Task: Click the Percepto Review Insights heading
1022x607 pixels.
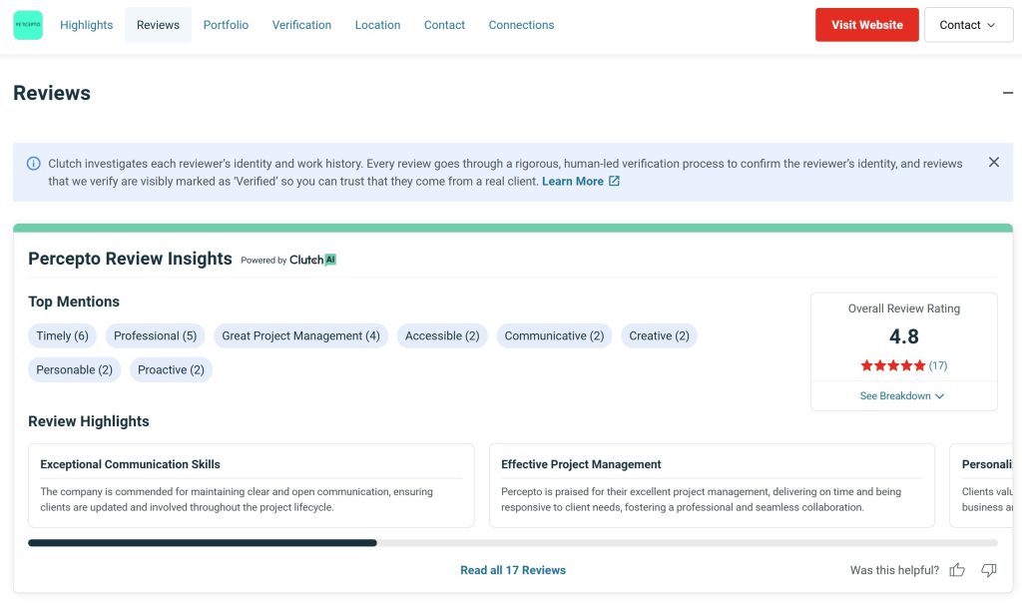Action: coord(130,259)
